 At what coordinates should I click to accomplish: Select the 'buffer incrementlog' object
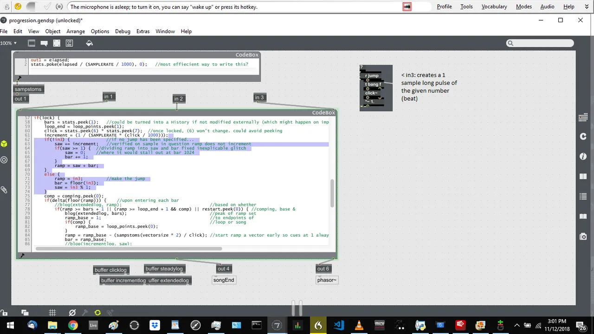click(123, 280)
